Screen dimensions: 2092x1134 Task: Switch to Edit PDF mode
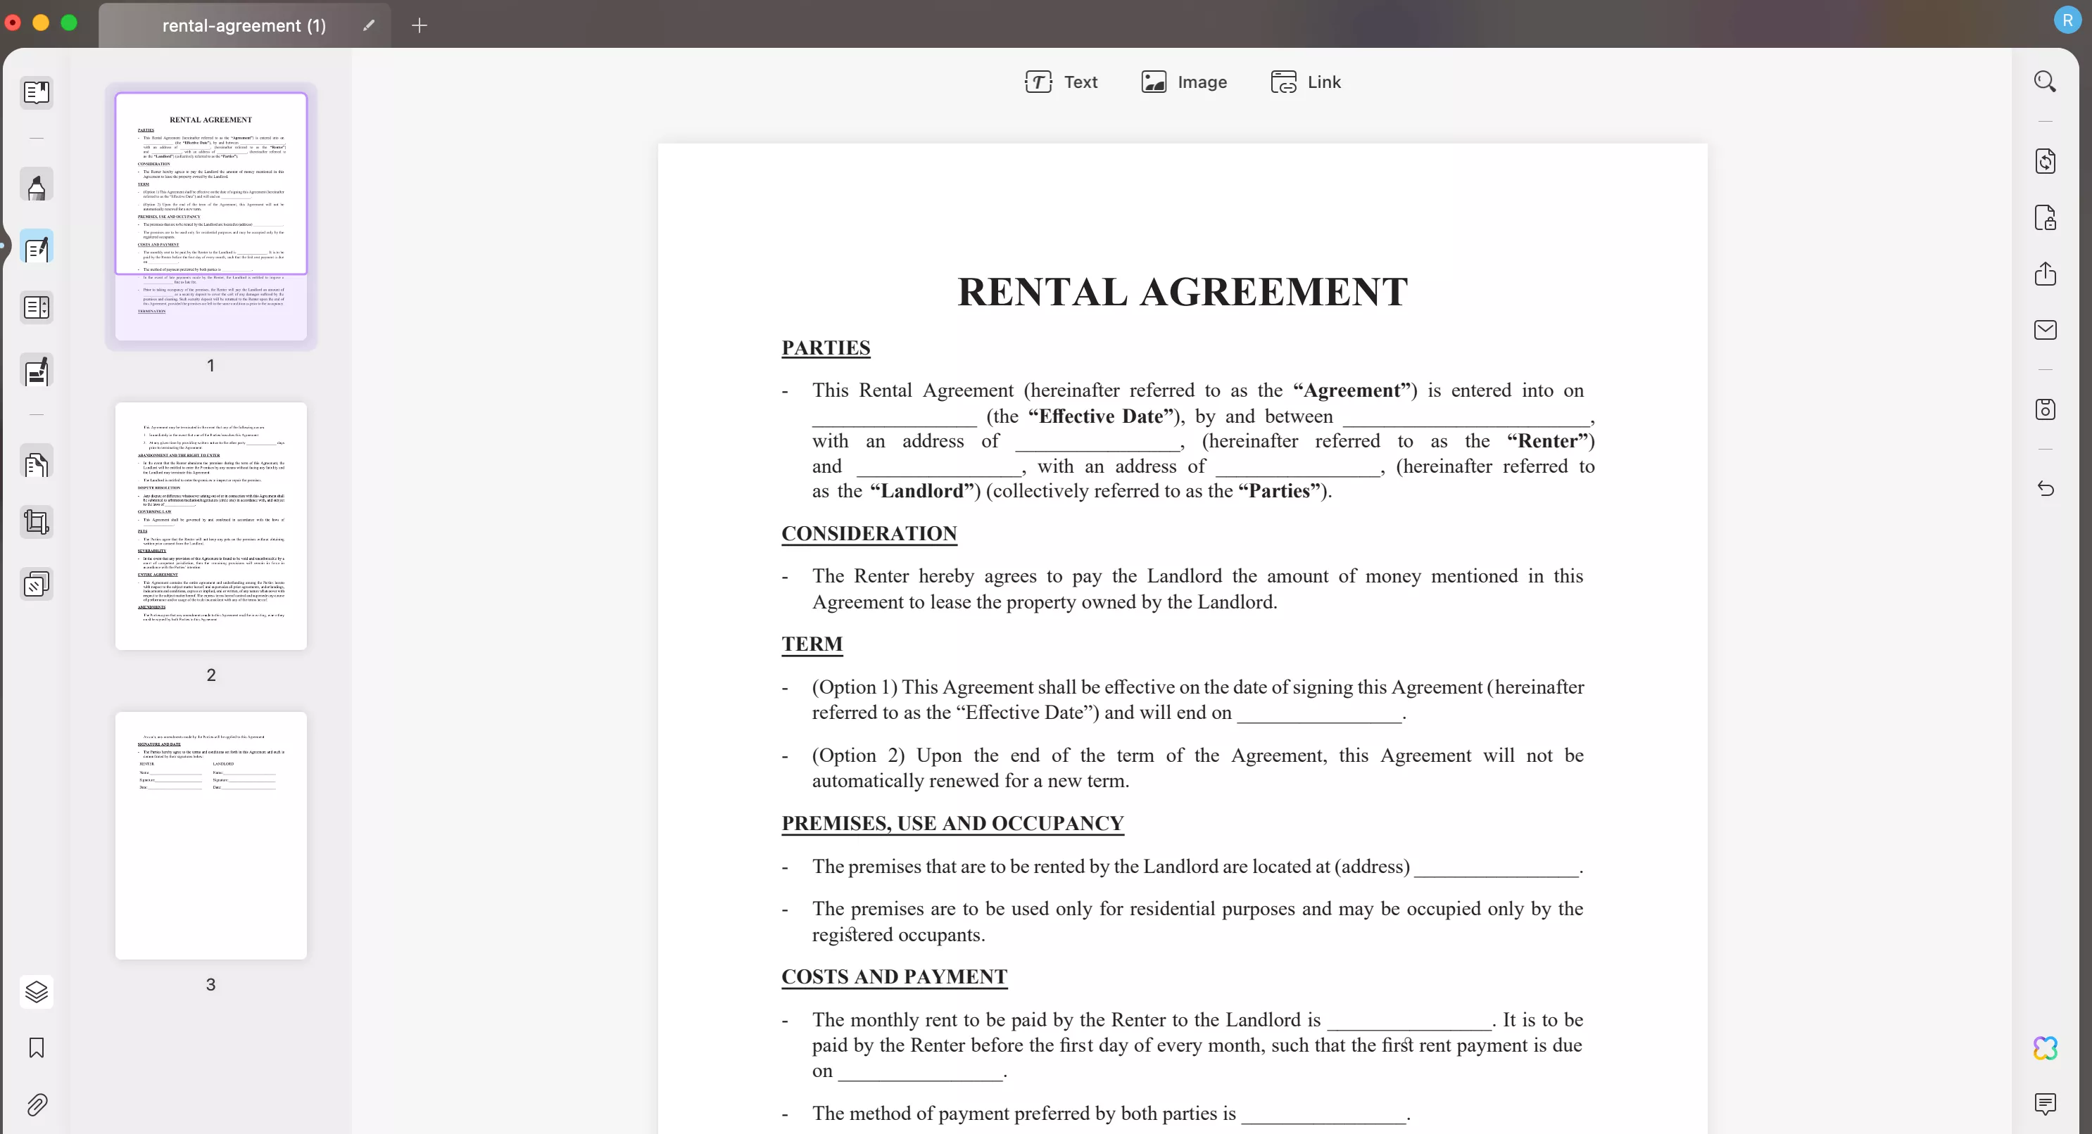pos(37,246)
